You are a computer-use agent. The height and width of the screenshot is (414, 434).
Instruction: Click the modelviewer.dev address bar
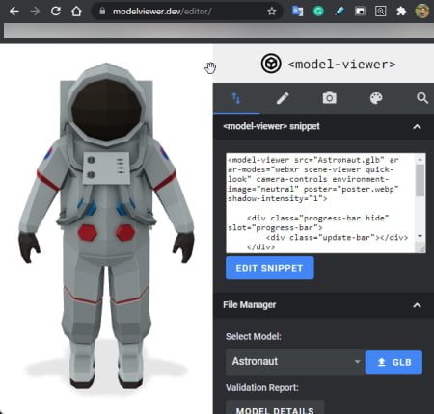click(187, 12)
